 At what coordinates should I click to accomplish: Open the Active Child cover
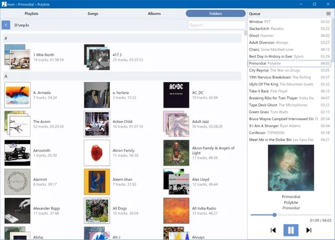pos(97,124)
